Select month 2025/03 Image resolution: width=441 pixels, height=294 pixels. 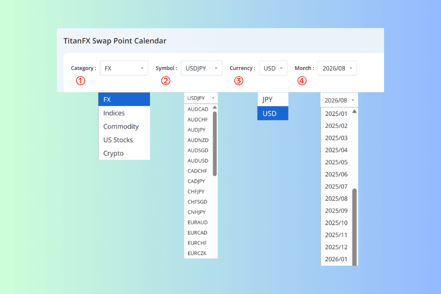coord(336,138)
